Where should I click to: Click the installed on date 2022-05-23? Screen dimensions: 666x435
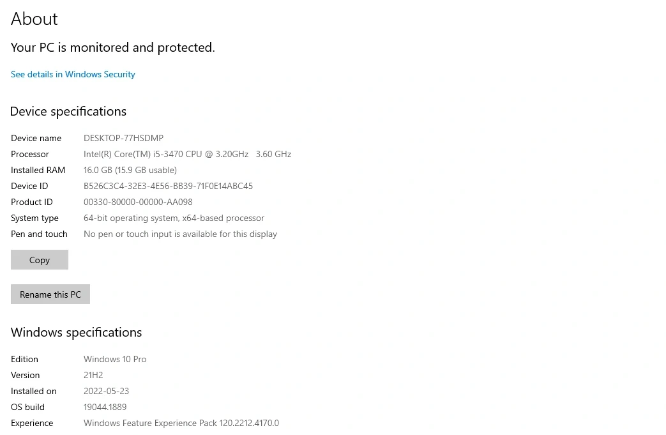coord(106,391)
